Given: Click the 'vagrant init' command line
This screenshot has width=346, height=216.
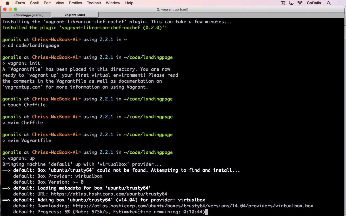Looking at the screenshot, I should [21, 63].
